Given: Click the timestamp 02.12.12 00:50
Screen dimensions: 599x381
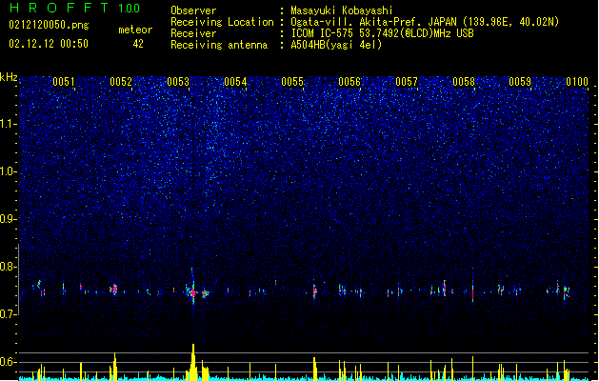Looking at the screenshot, I should (x=49, y=44).
